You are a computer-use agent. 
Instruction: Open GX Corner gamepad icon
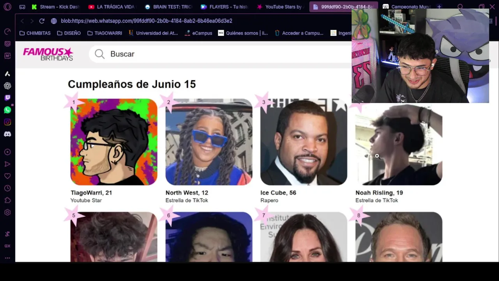[22, 7]
